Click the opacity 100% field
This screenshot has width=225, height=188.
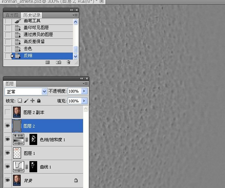(x=75, y=91)
